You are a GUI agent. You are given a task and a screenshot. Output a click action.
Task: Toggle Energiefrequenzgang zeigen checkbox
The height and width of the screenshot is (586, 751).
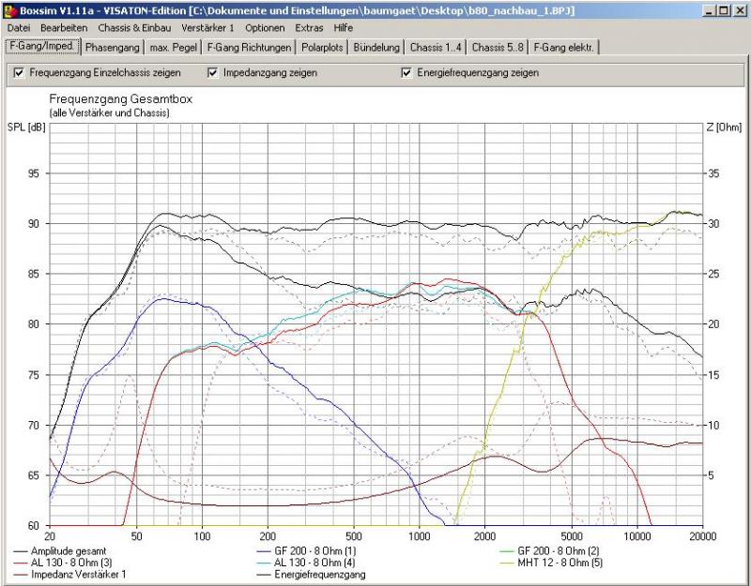[406, 73]
